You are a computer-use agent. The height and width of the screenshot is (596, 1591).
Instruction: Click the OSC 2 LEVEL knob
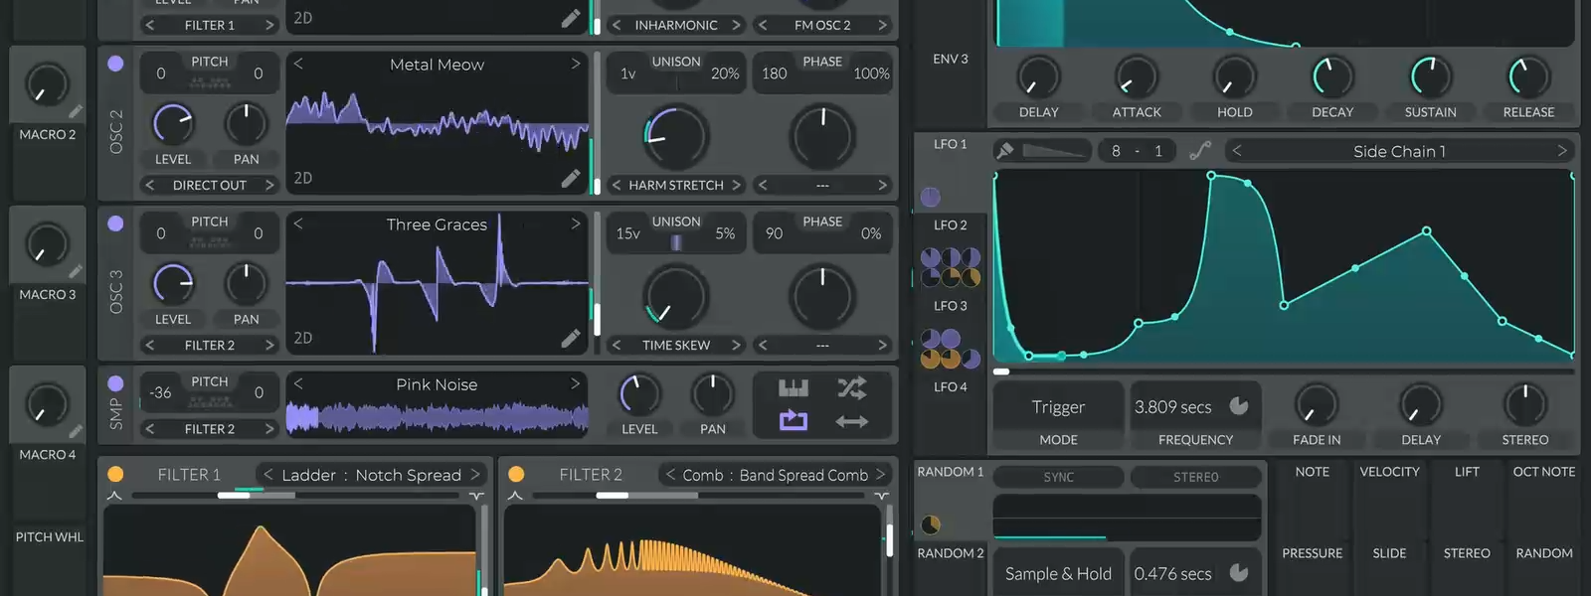(173, 124)
